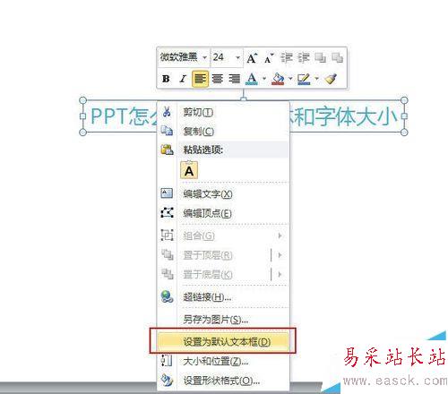
Task: Click the shape outline pen icon
Action: click(x=304, y=79)
